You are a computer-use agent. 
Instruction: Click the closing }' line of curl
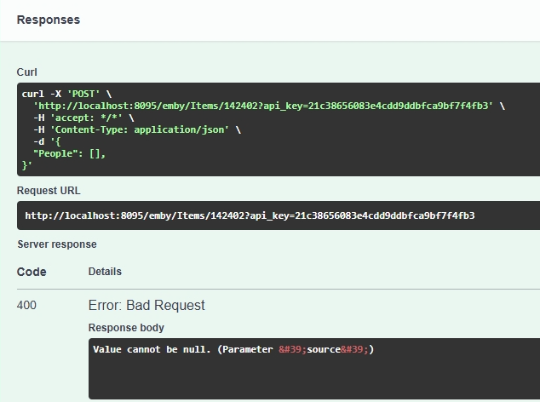click(26, 165)
